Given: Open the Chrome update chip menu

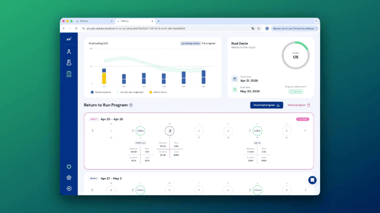Looking at the screenshot, I should click(294, 29).
